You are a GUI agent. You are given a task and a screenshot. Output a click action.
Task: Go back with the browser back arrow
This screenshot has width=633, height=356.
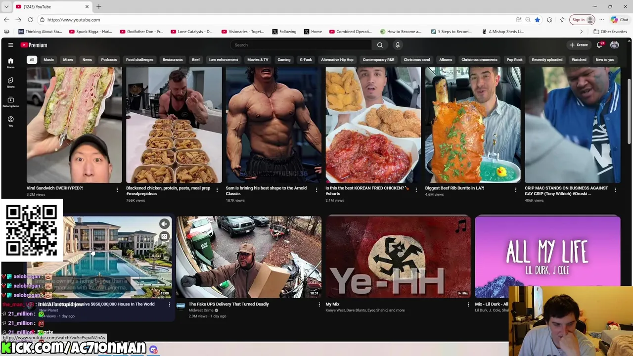[6, 20]
